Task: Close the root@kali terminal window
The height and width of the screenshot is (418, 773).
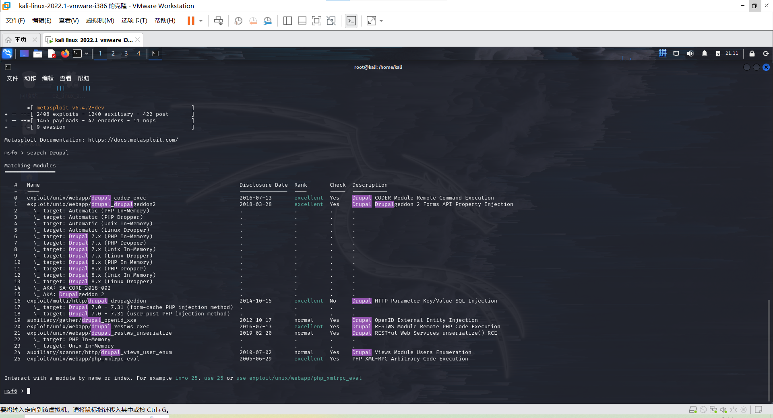Action: [766, 67]
